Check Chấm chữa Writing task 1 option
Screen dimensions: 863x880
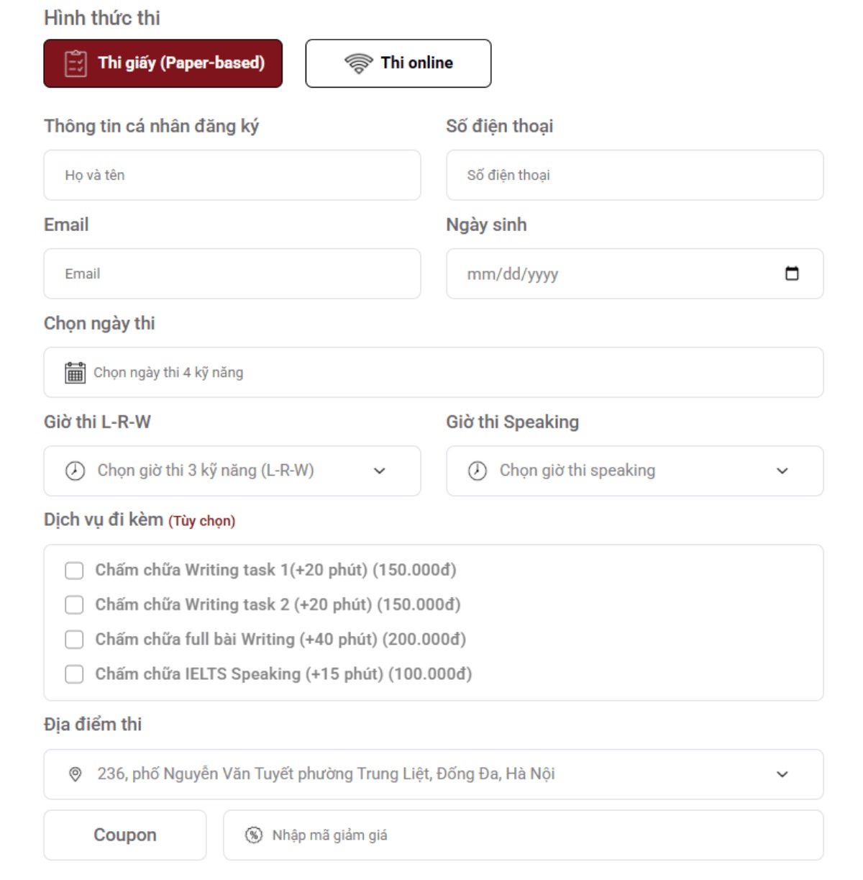(x=74, y=571)
